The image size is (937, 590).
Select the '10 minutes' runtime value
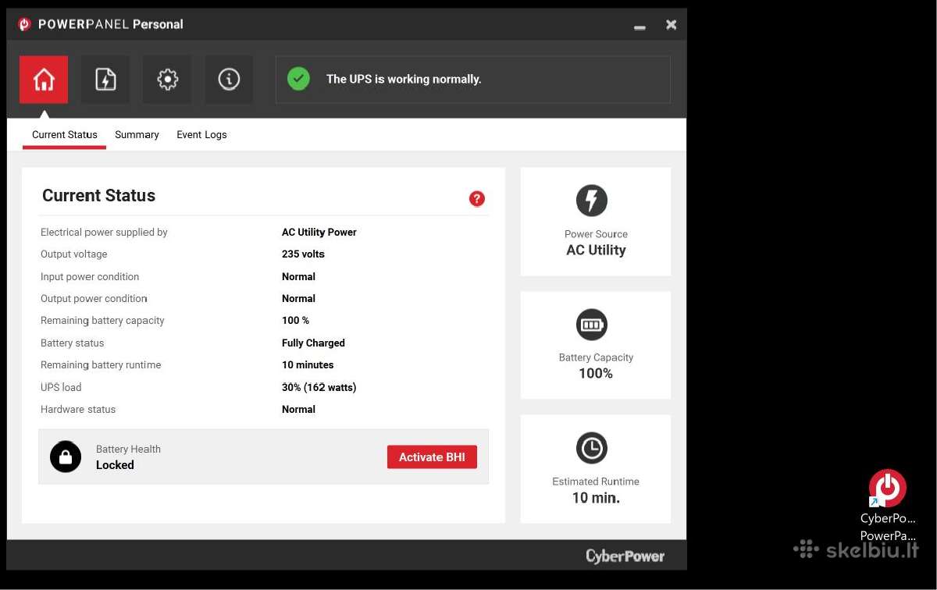point(308,365)
